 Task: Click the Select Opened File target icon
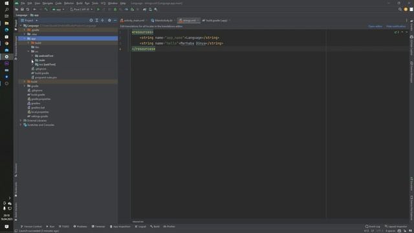click(x=91, y=20)
